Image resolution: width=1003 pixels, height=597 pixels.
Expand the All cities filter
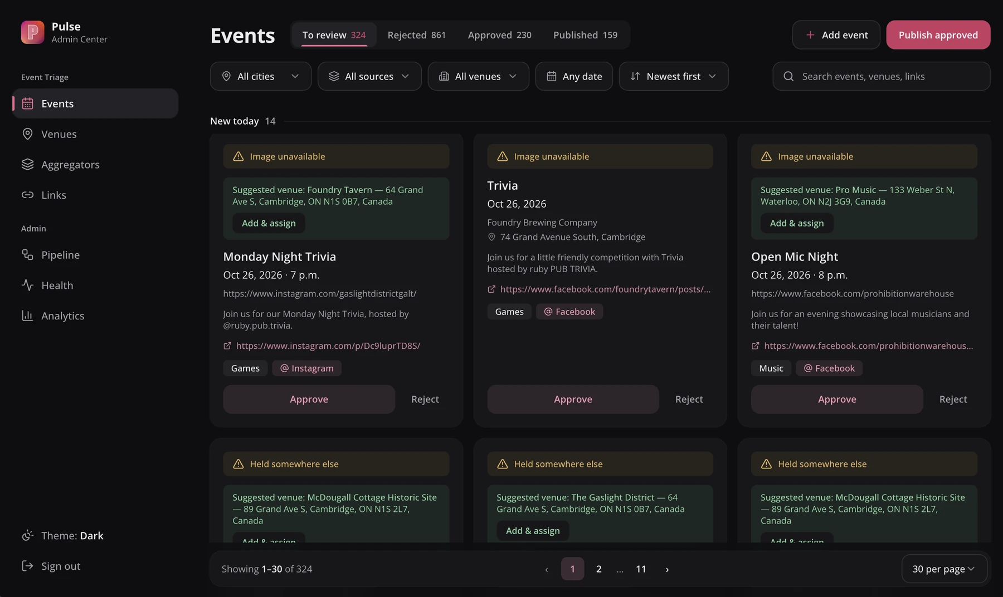[x=261, y=76]
